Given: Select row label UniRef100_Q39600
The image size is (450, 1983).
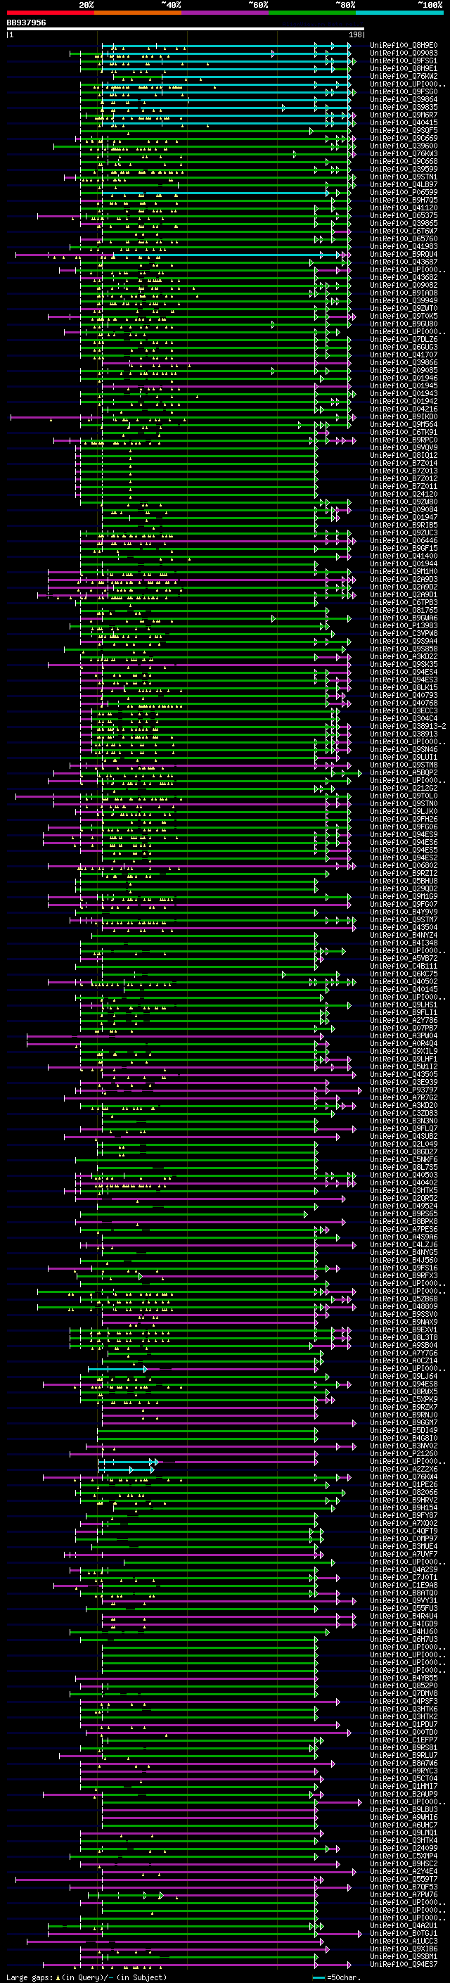Looking at the screenshot, I should (404, 146).
